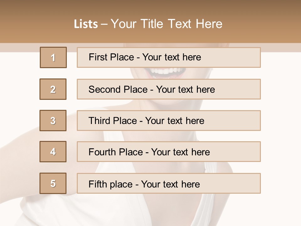The height and width of the screenshot is (226, 301).
Task: Click the word Fifth in item five
Action: pos(97,184)
